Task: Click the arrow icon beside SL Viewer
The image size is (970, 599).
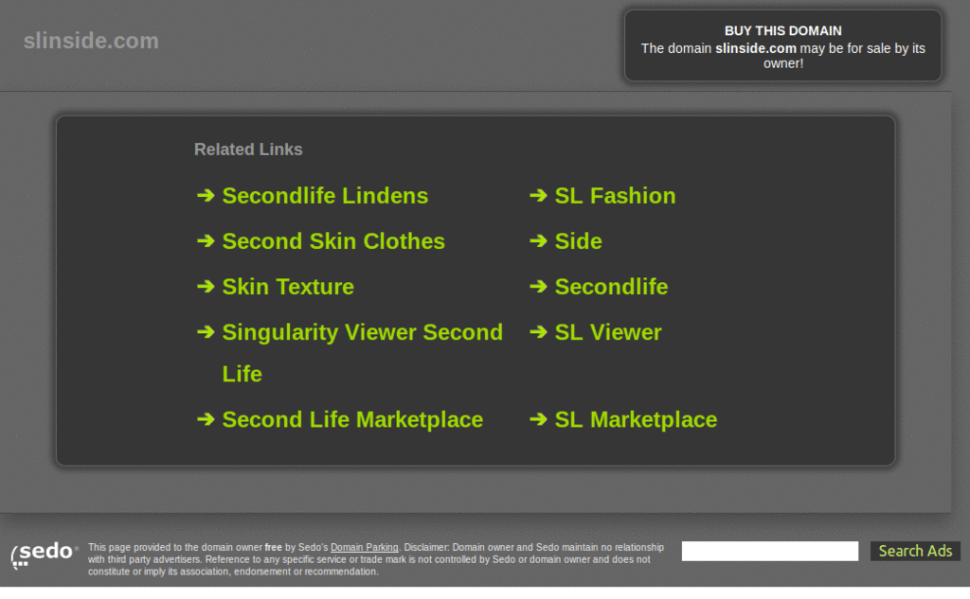Action: [x=538, y=332]
